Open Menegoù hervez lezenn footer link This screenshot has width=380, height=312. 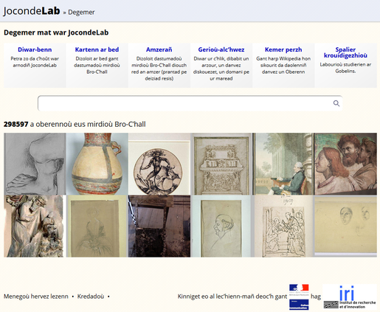(x=36, y=297)
